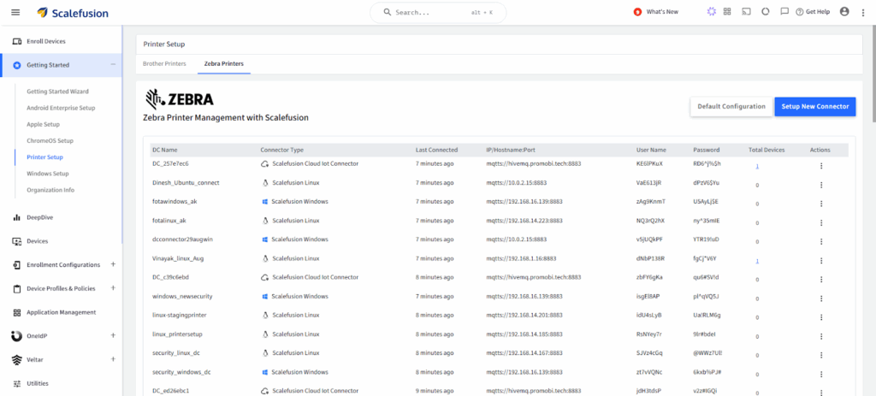Click the Get Help link
The height and width of the screenshot is (396, 876).
(811, 12)
